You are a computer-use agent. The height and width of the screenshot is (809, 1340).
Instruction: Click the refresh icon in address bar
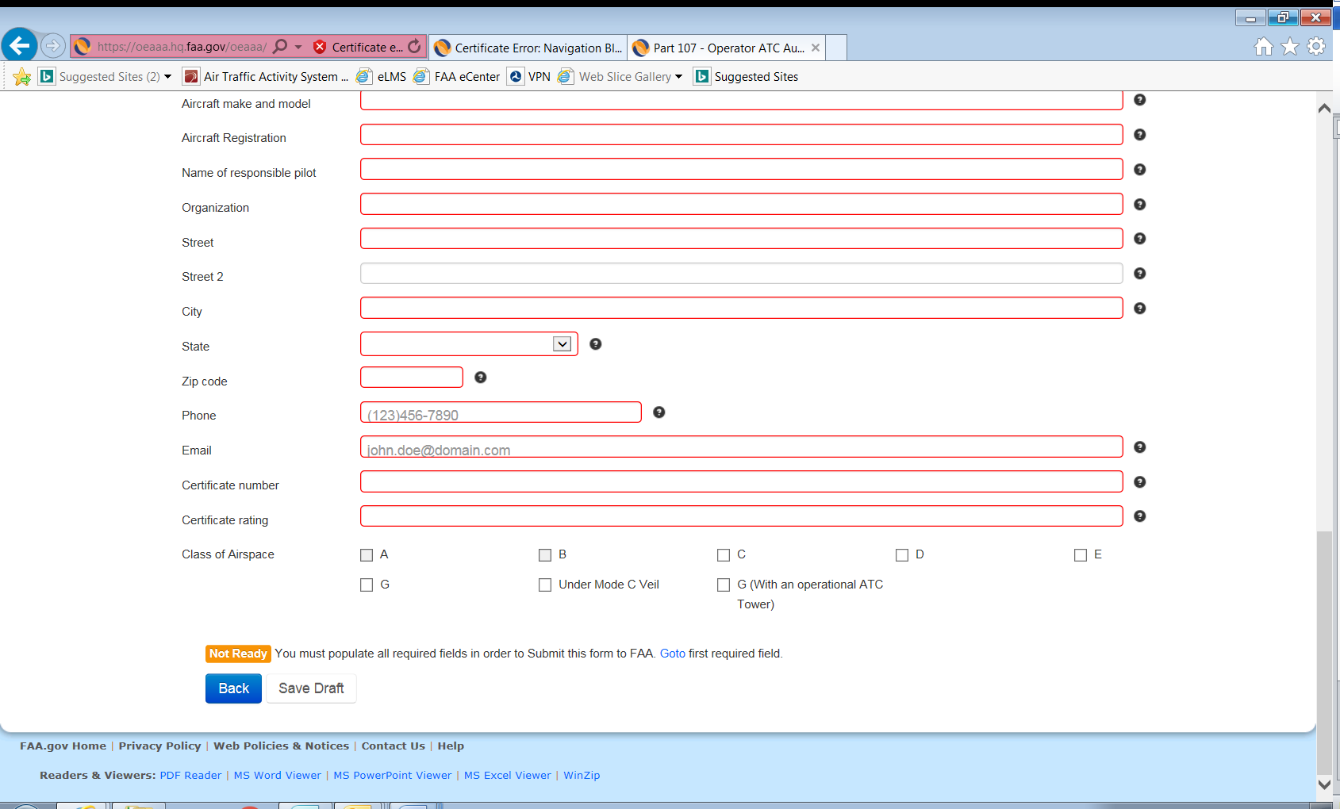pyautogui.click(x=414, y=47)
